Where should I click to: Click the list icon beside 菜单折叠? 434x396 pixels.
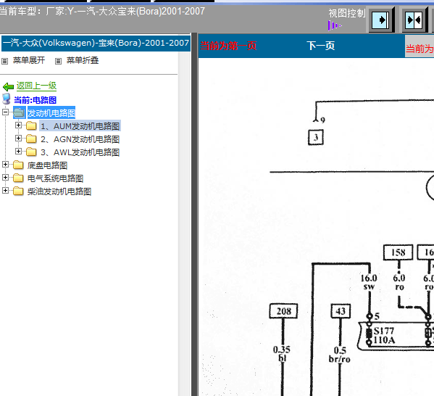coord(58,61)
